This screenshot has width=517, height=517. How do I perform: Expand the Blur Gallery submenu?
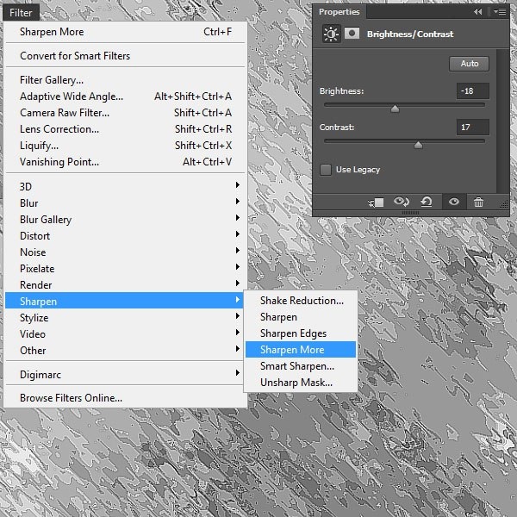pos(125,220)
